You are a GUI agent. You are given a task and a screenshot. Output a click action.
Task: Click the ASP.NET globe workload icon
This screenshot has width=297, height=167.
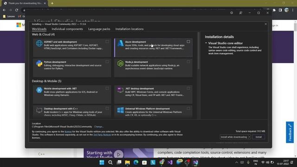pos(39,43)
